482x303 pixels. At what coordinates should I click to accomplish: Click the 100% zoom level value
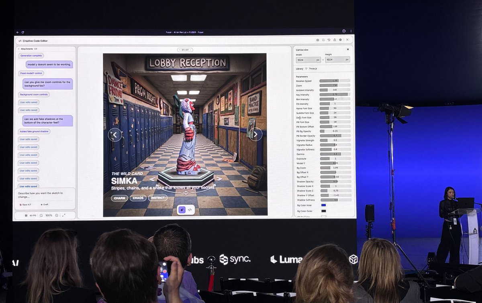(x=49, y=216)
